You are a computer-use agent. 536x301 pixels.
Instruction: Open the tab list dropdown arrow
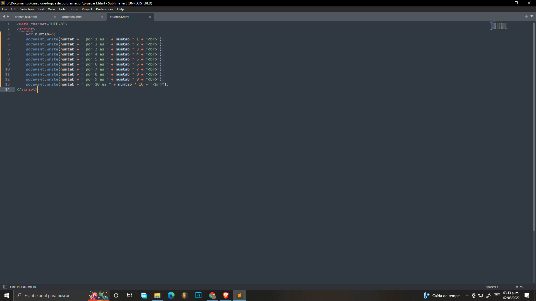tap(532, 16)
